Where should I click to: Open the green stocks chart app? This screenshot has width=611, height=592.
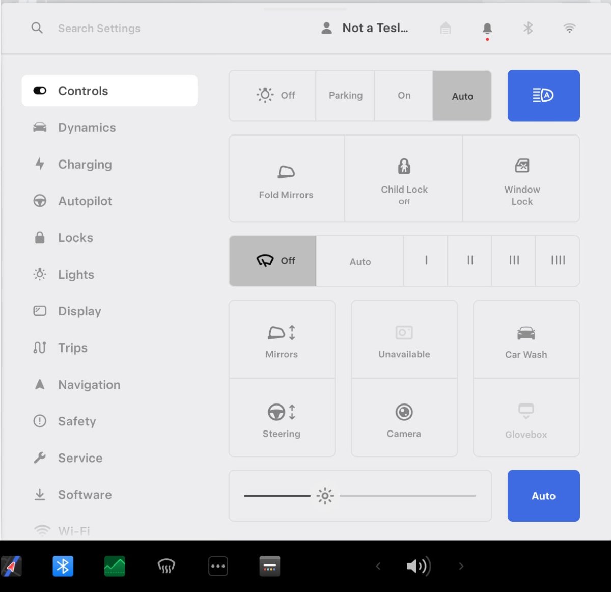click(x=115, y=566)
